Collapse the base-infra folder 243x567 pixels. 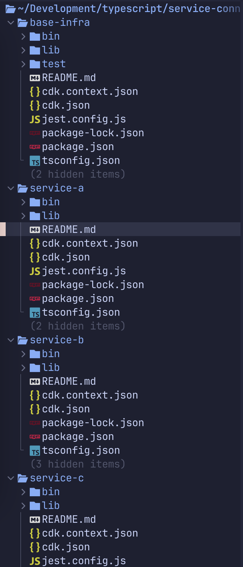(10, 22)
